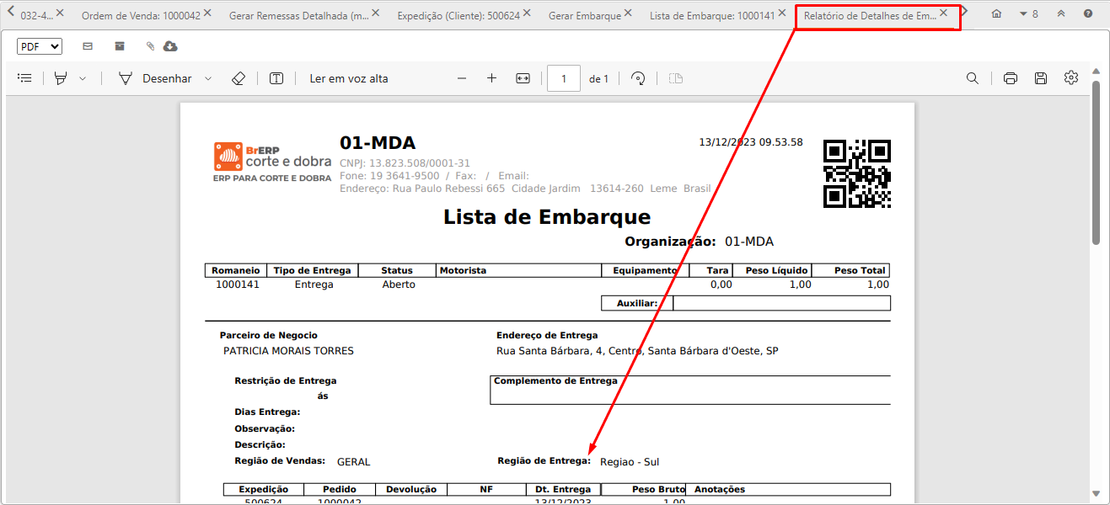Print the Lista de Embarque report
Image resolution: width=1110 pixels, height=505 pixels.
pyautogui.click(x=1010, y=77)
